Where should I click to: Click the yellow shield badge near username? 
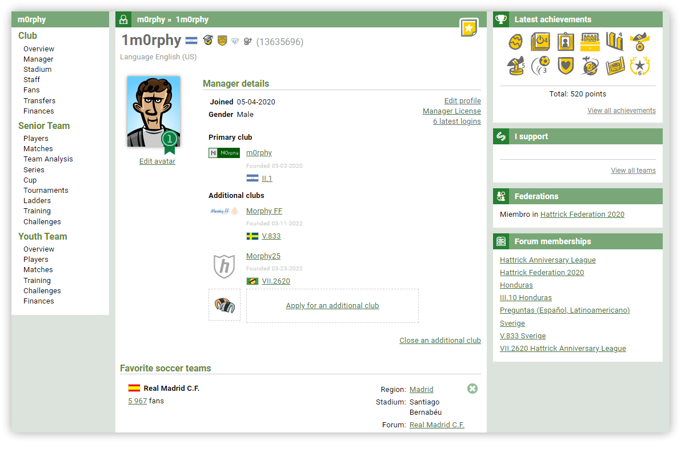222,41
